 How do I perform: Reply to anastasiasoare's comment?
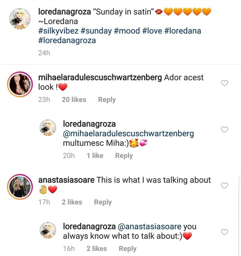pos(103,202)
